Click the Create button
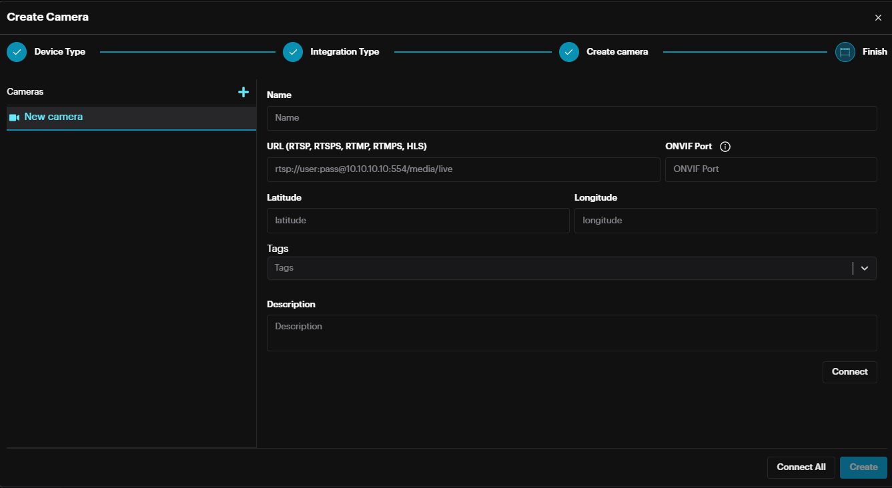 863,467
